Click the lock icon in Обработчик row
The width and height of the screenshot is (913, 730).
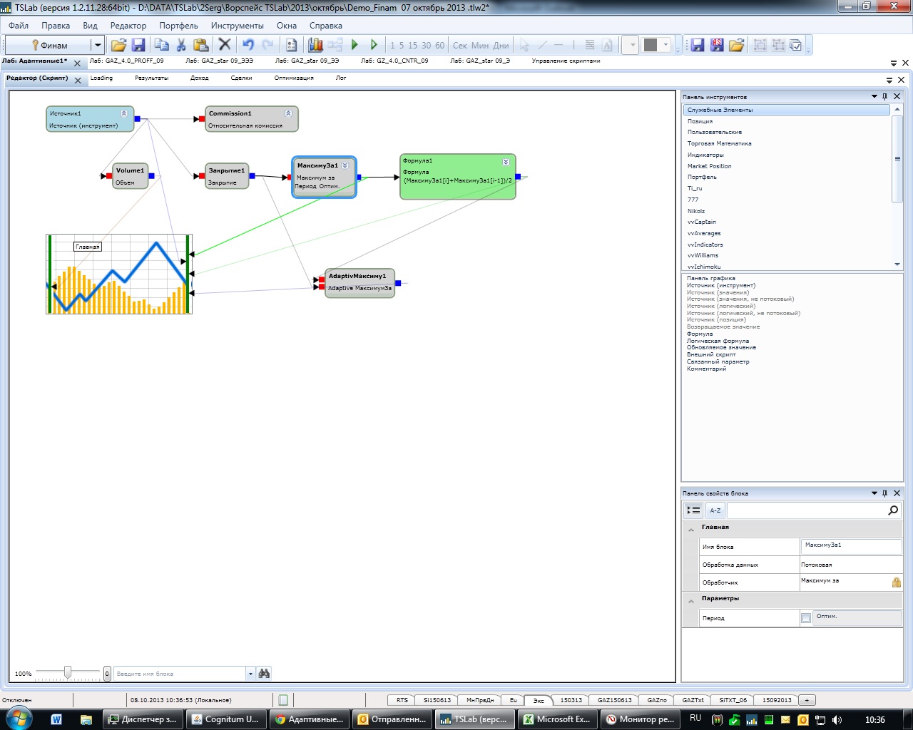(x=896, y=582)
